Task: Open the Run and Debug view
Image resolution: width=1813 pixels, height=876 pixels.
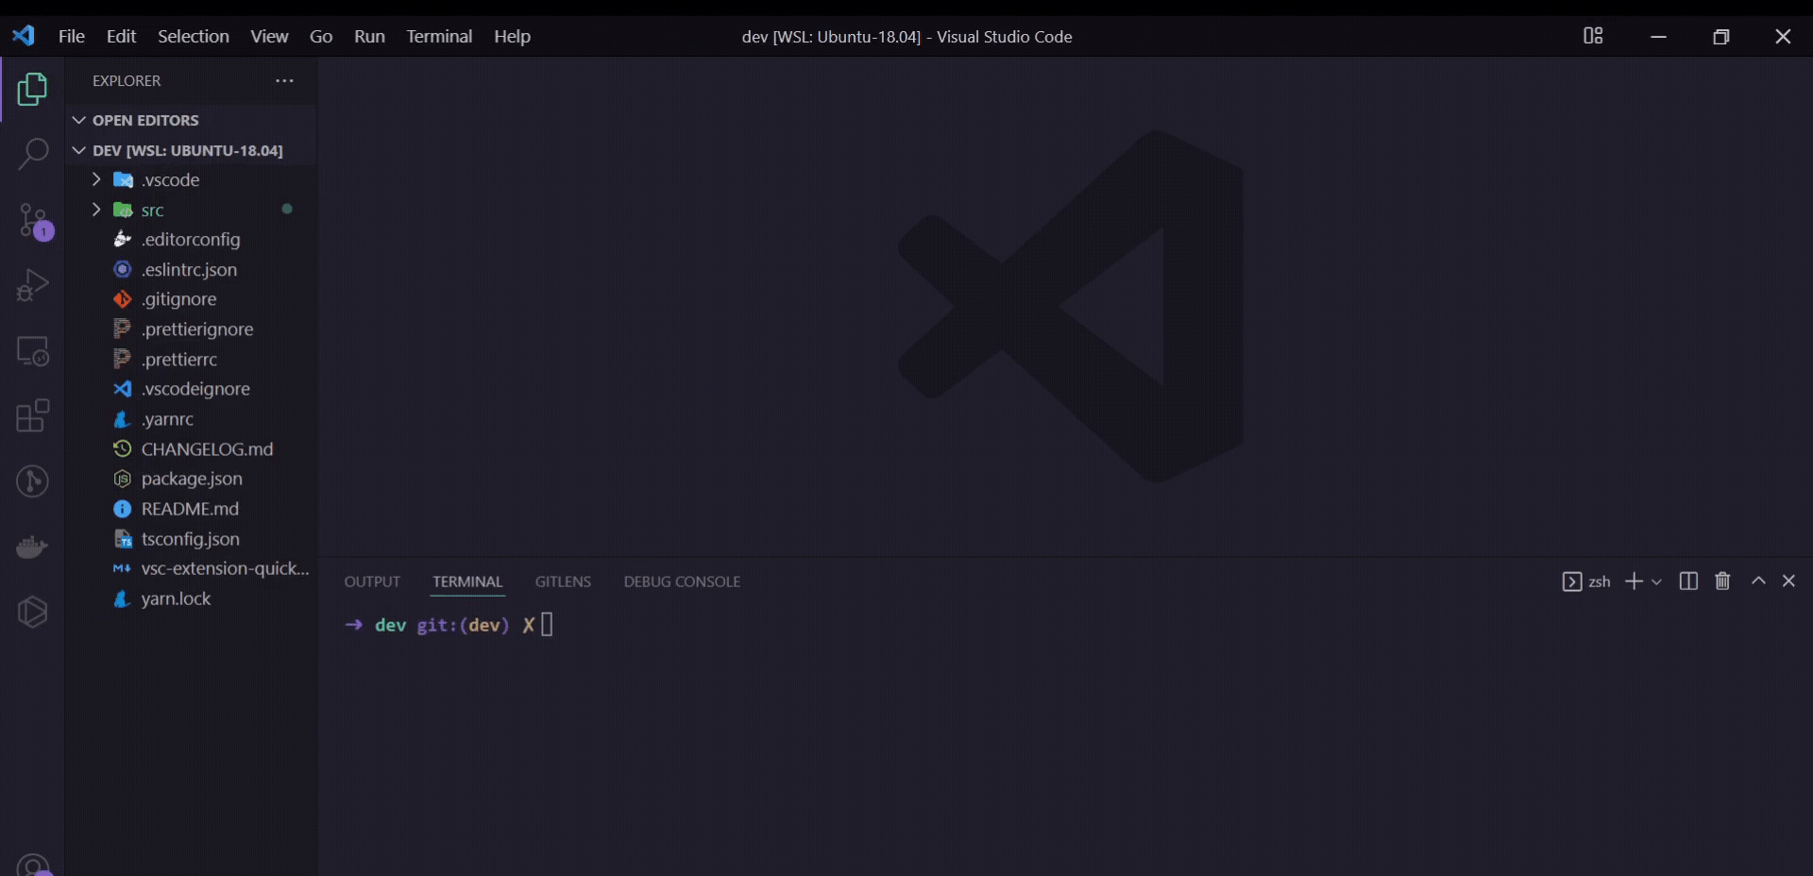Action: [x=34, y=285]
